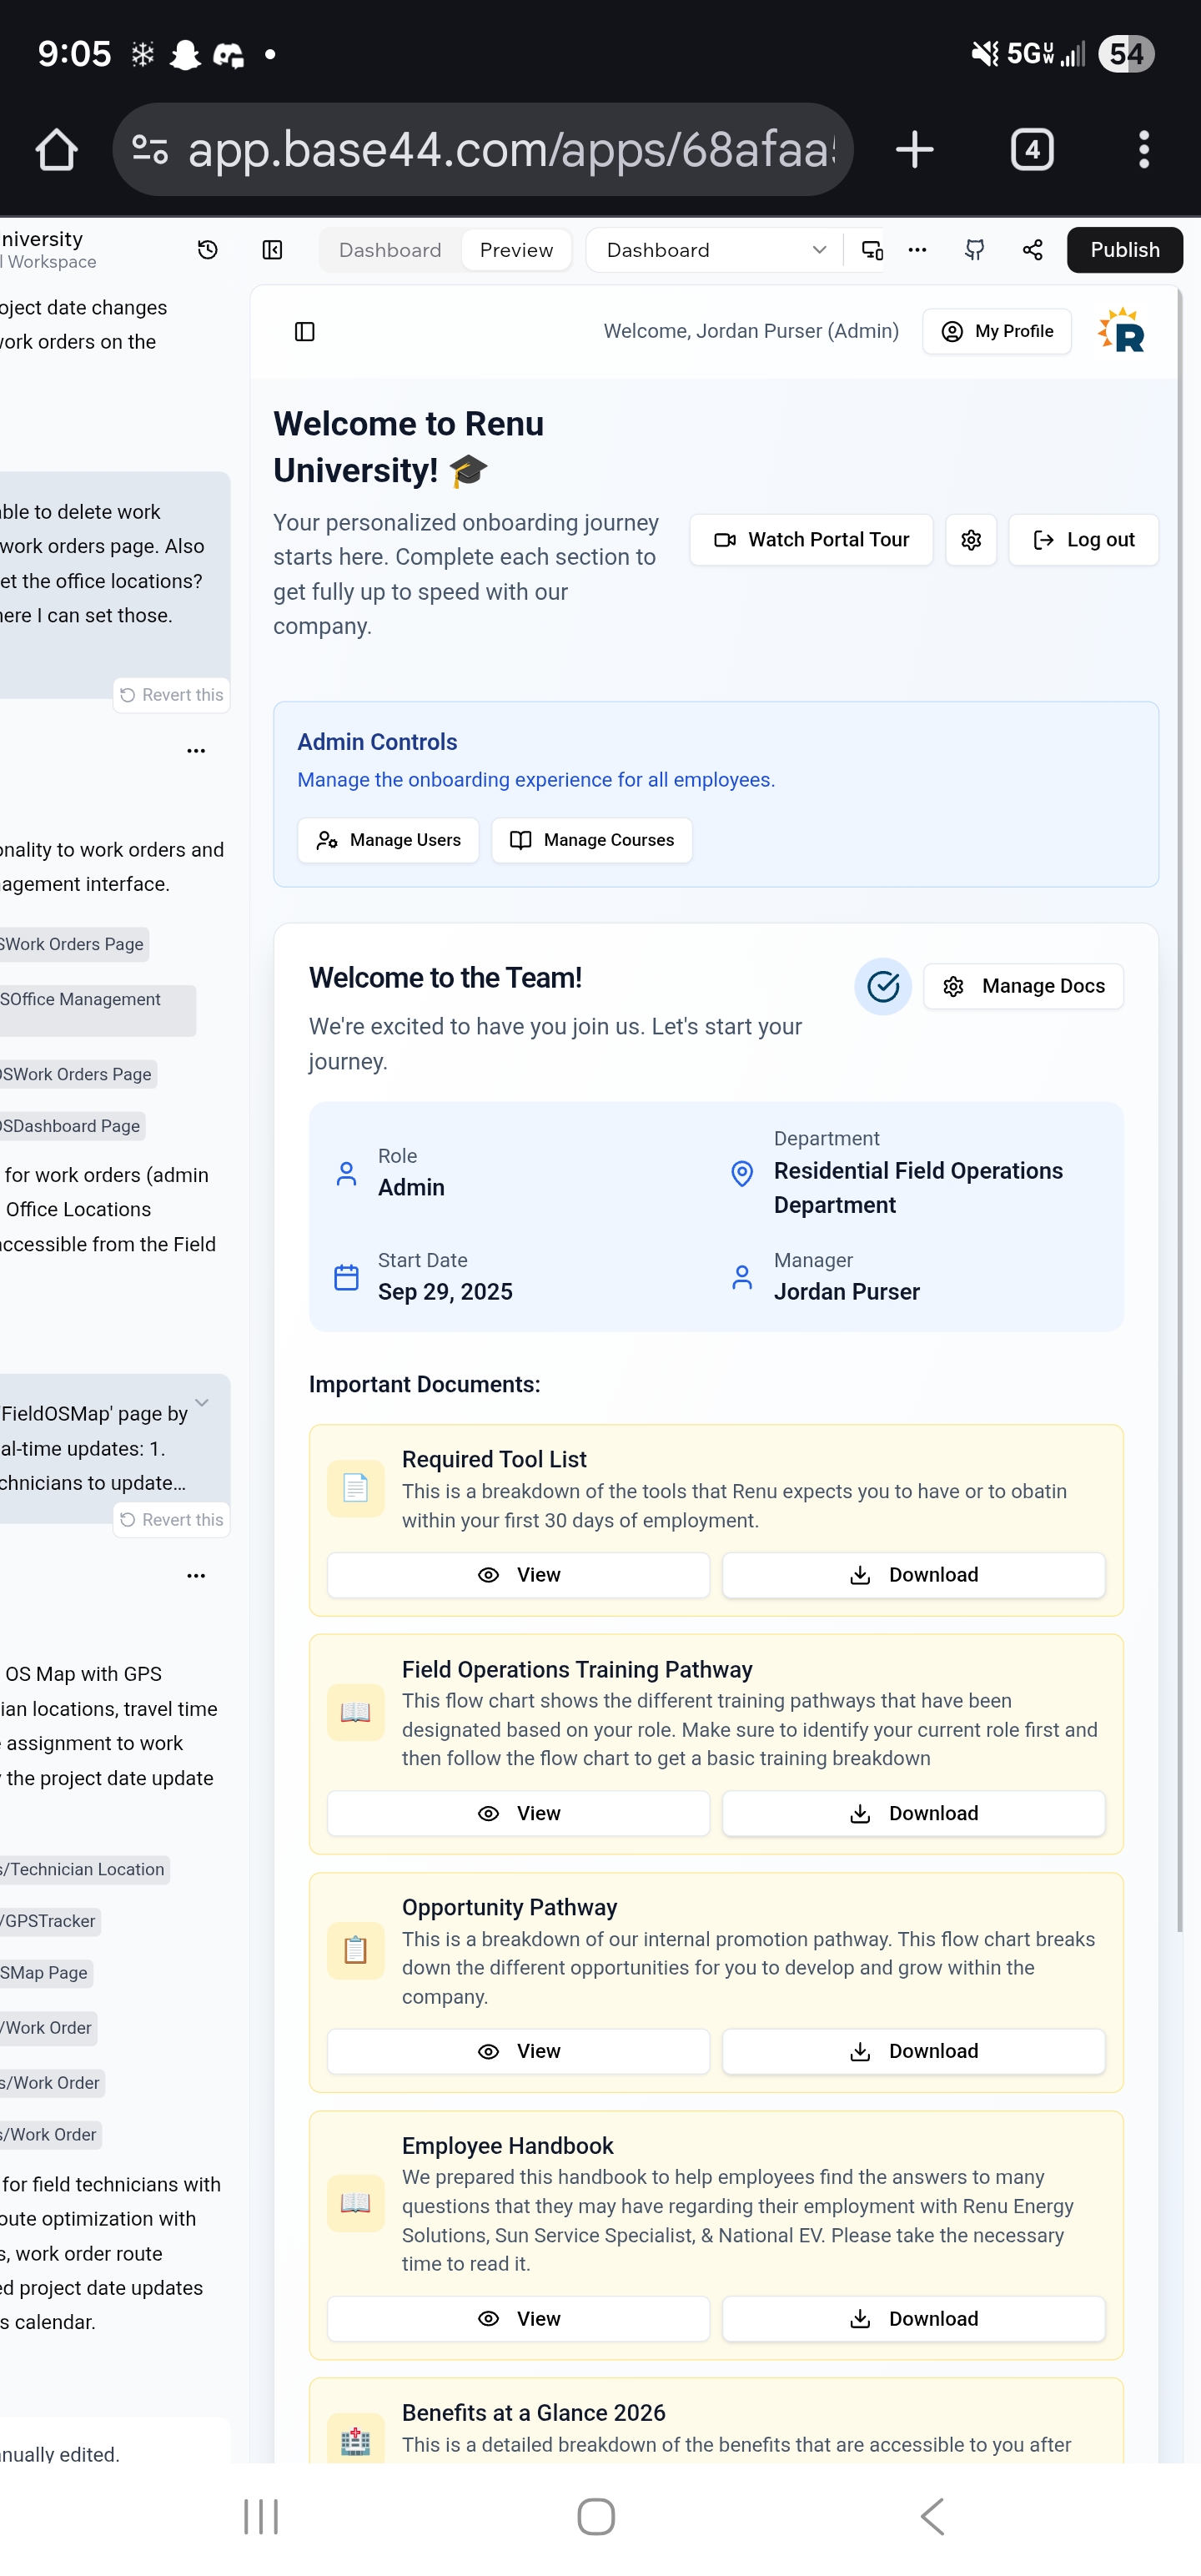
Task: Open settings gear beside Watch Portal Tour
Action: point(971,540)
